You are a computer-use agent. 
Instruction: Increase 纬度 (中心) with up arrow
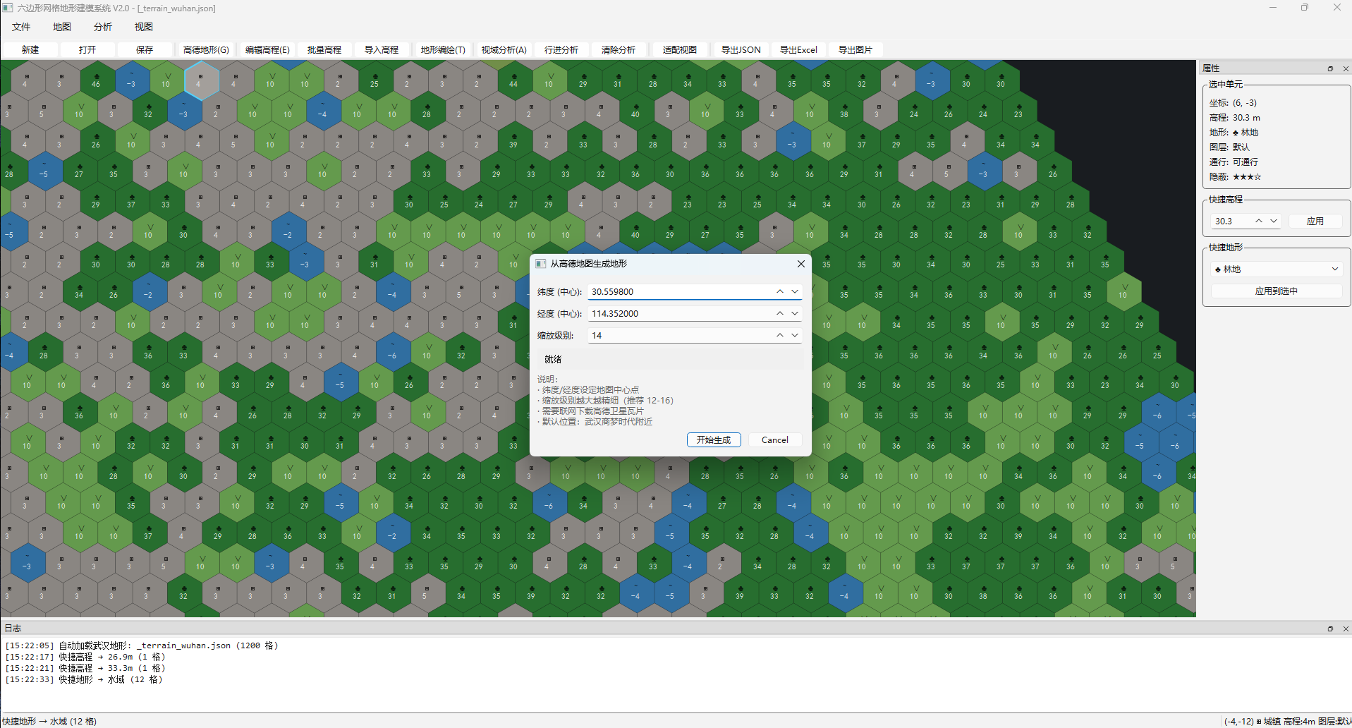pyautogui.click(x=779, y=291)
